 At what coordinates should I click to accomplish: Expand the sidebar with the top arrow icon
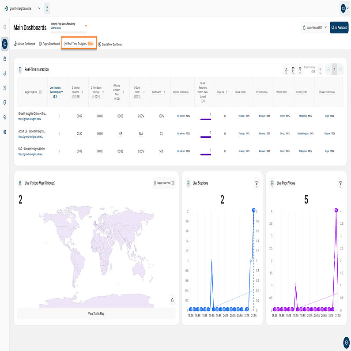point(5,27)
